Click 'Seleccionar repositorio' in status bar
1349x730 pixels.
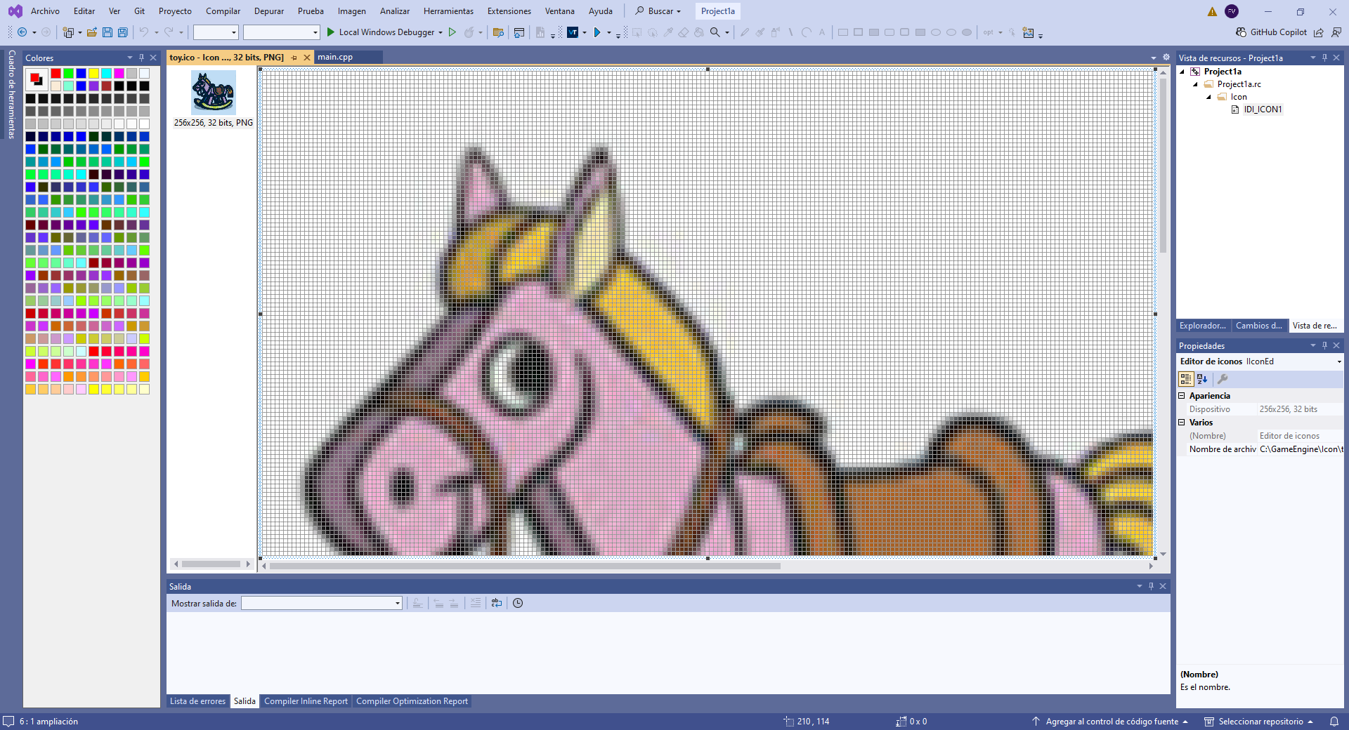(1259, 722)
